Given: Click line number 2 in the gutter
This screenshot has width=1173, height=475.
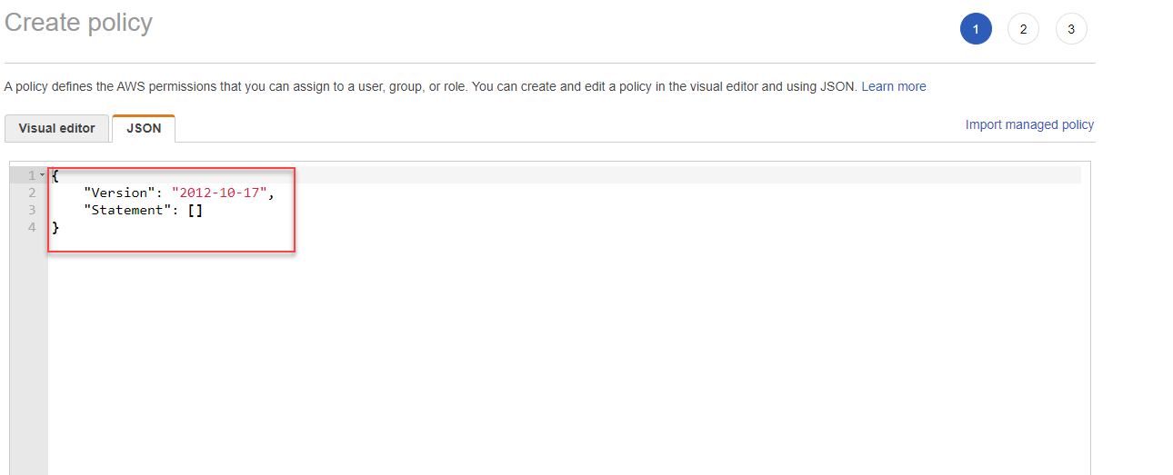Looking at the screenshot, I should tap(32, 193).
